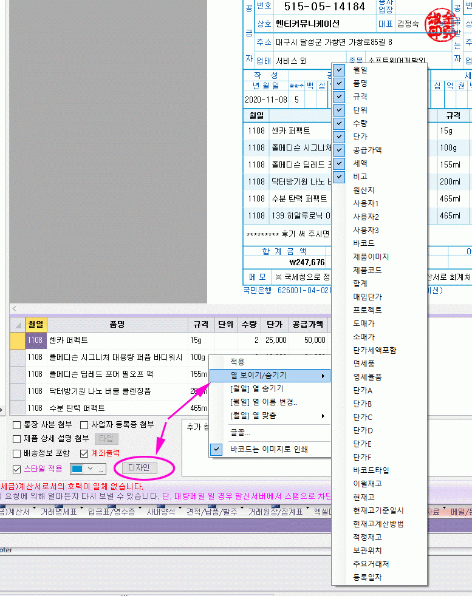Screen dimensions: 472x596
Task: Enable 사업자 등록증 첨부 checkbox
Action: 84,425
